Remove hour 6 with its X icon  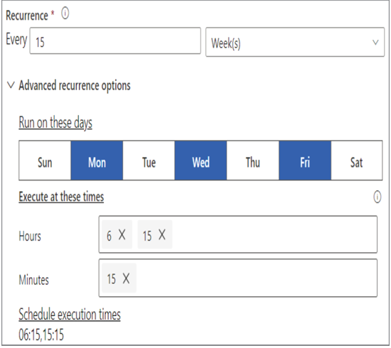pyautogui.click(x=122, y=234)
